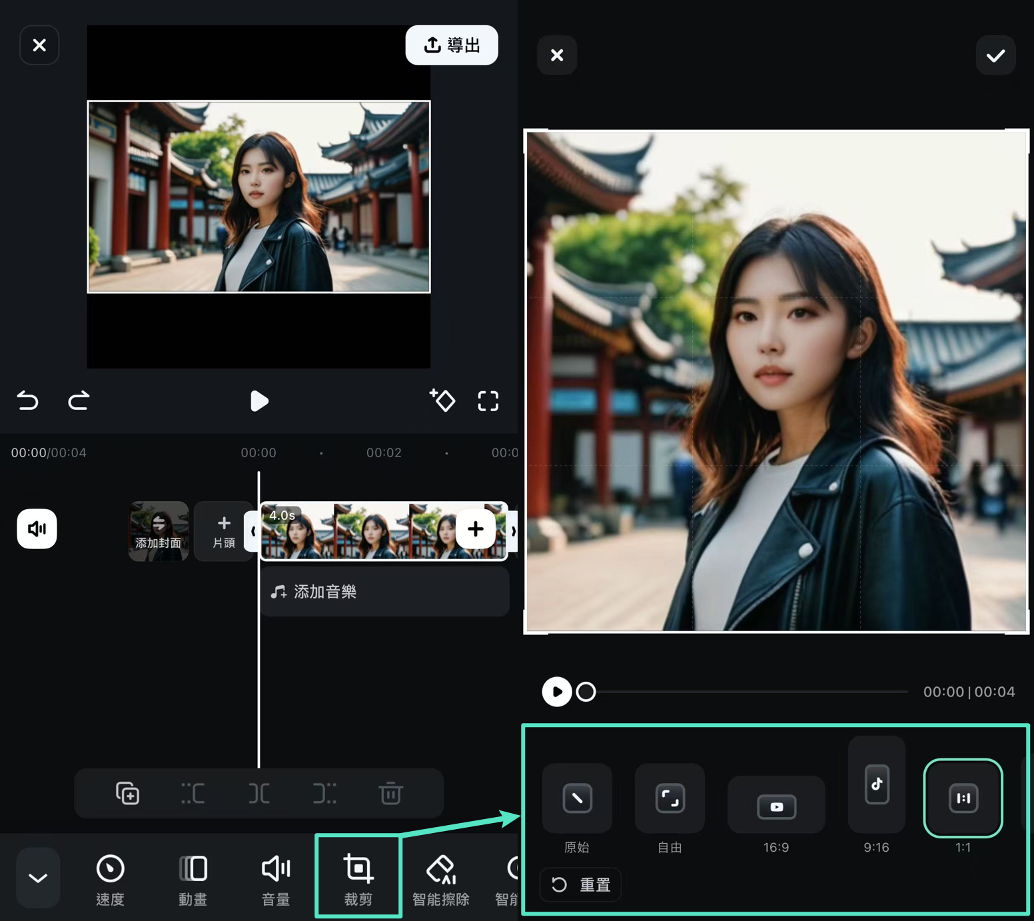Screen dimensions: 1034x921
Task: Undo the last edit
Action: 27,401
